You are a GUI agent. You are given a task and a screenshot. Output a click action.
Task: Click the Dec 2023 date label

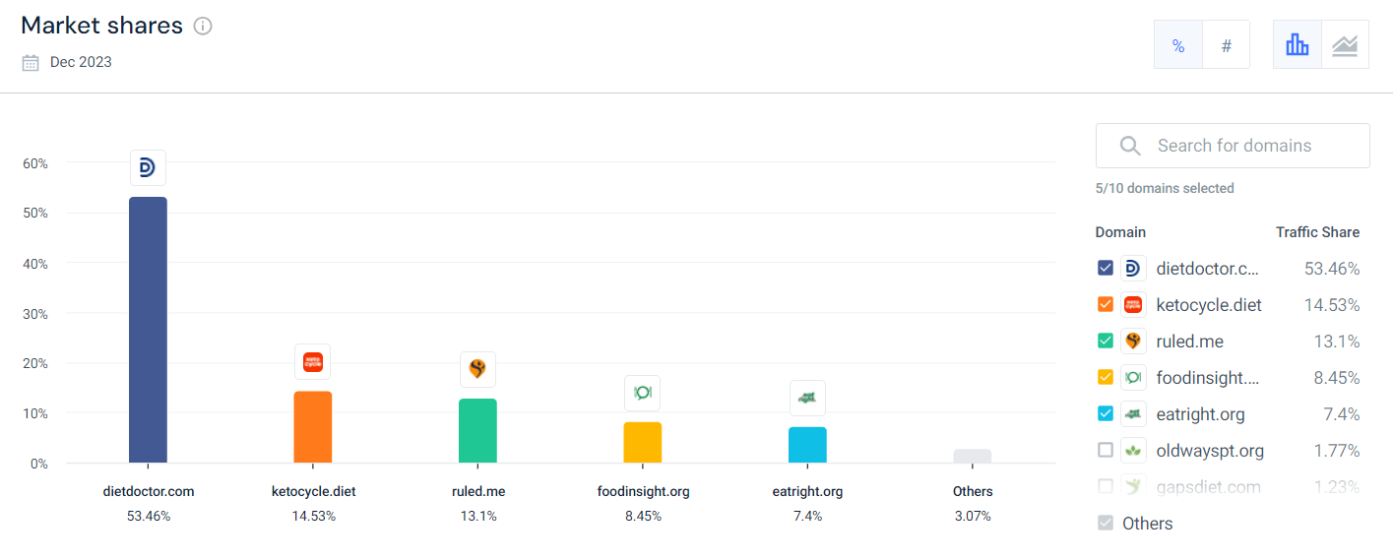(81, 62)
